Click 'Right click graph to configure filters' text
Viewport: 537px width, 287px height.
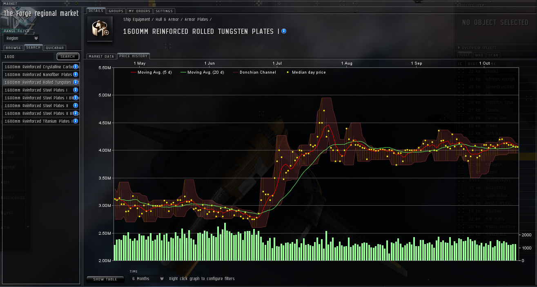(202, 279)
